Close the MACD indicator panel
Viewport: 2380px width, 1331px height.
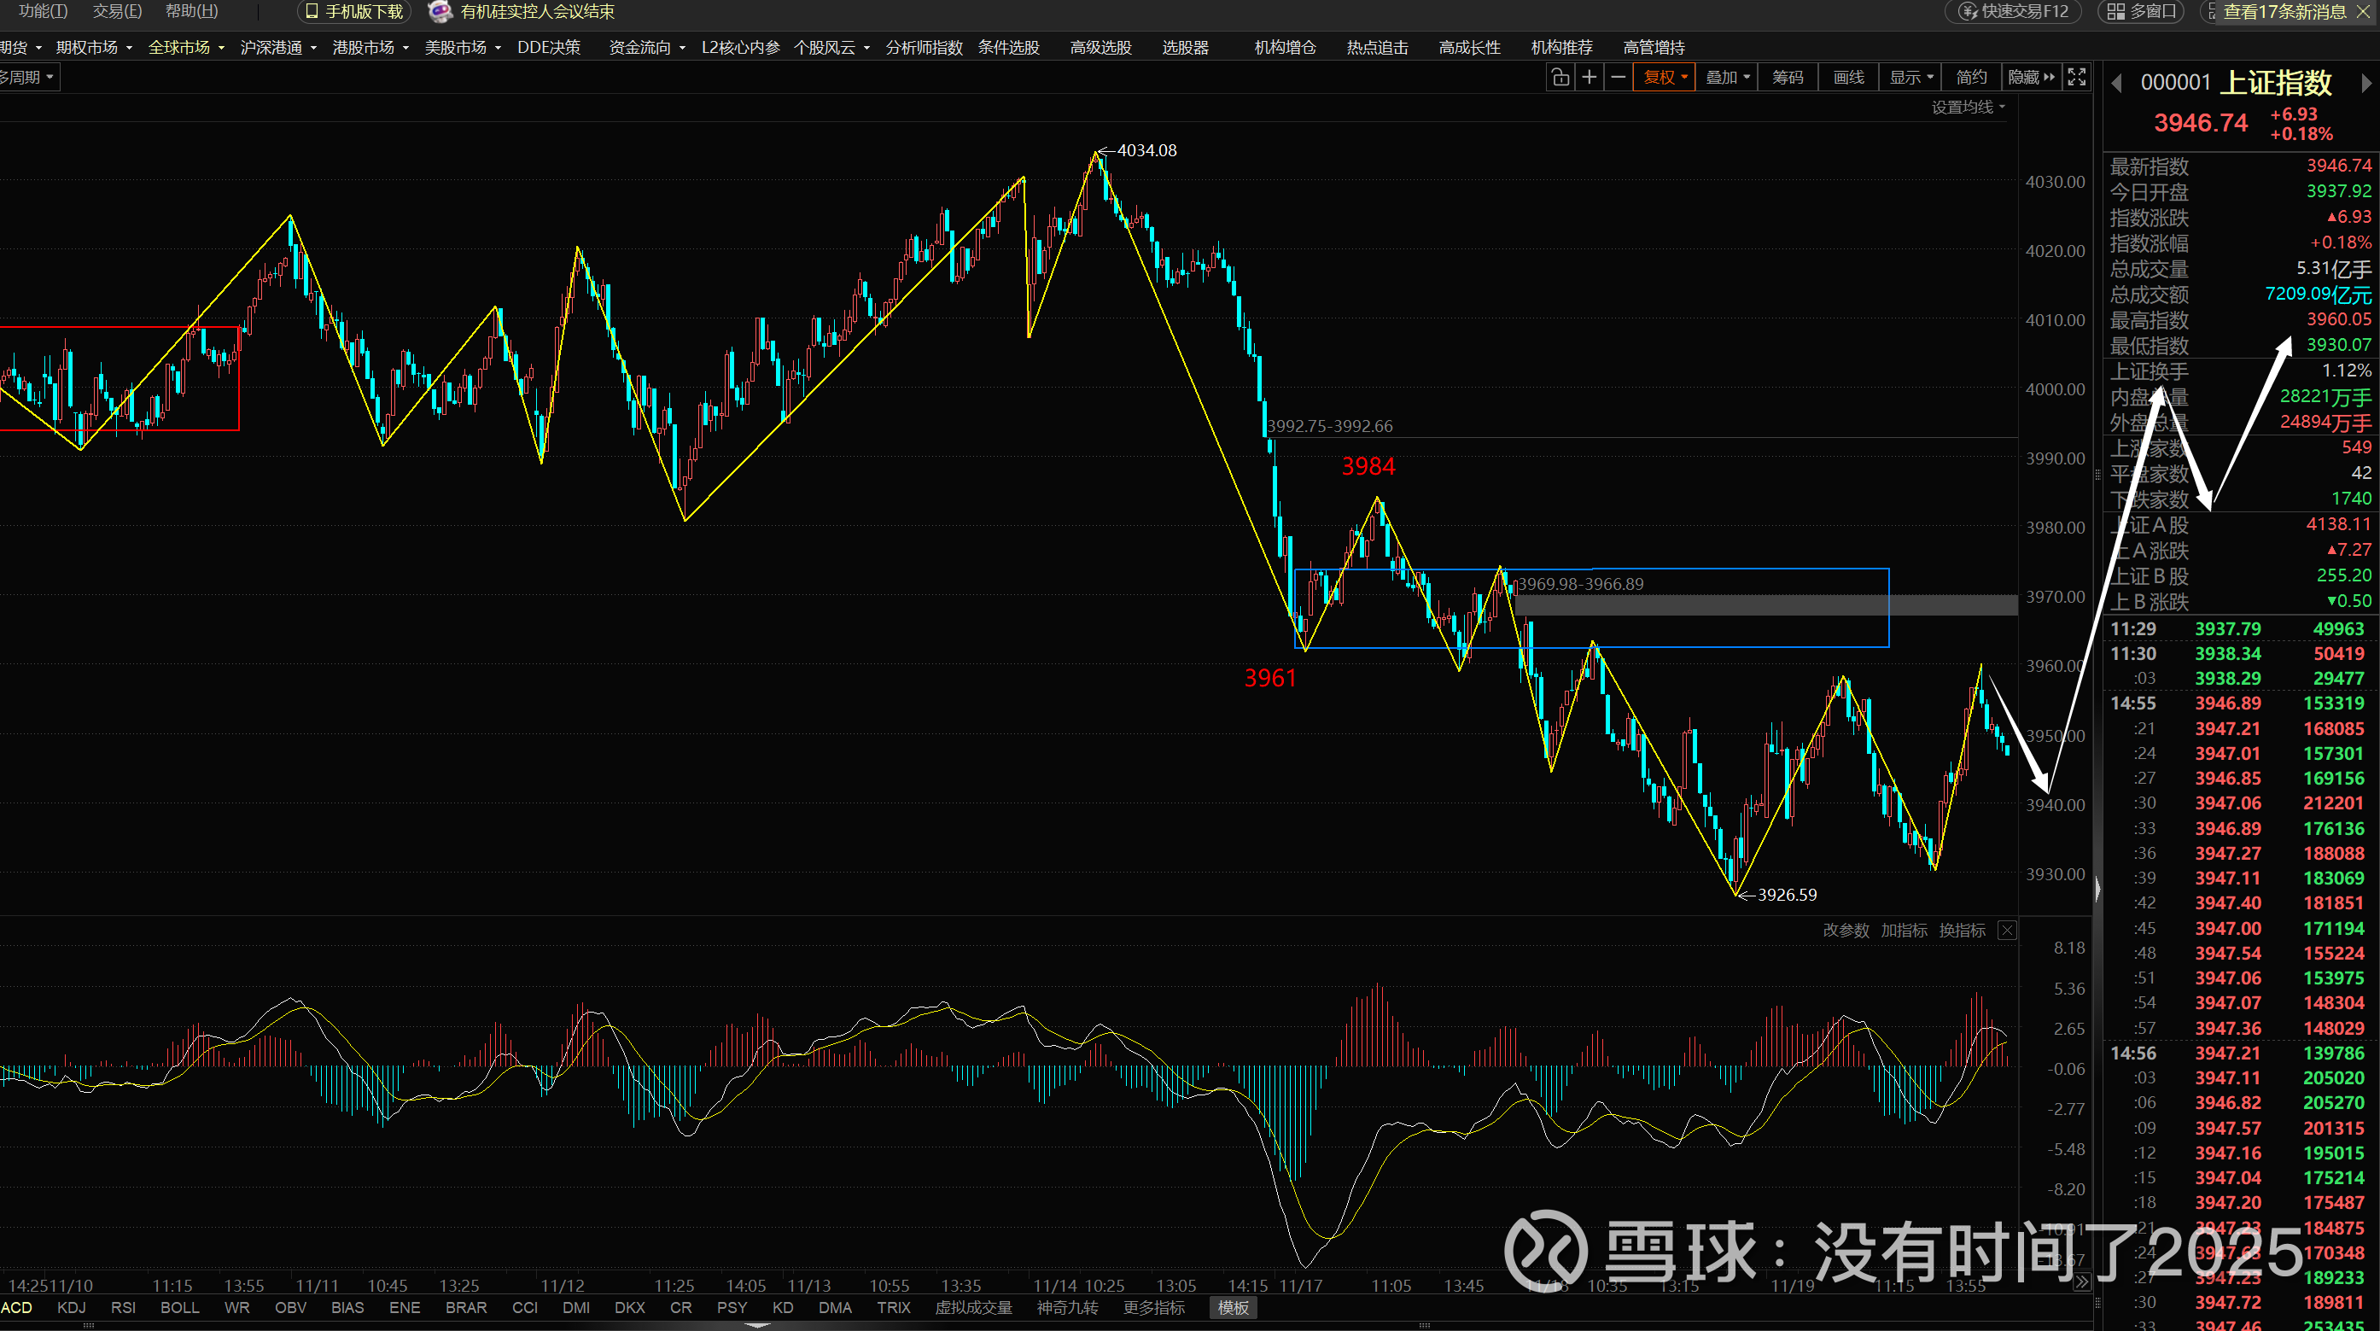coord(2007,931)
